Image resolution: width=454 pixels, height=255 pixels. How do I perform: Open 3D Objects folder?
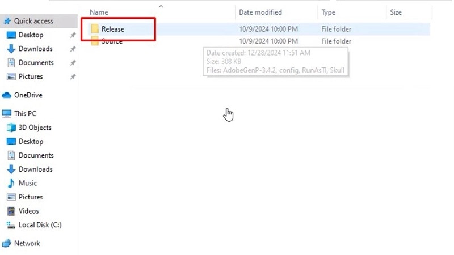(x=35, y=127)
